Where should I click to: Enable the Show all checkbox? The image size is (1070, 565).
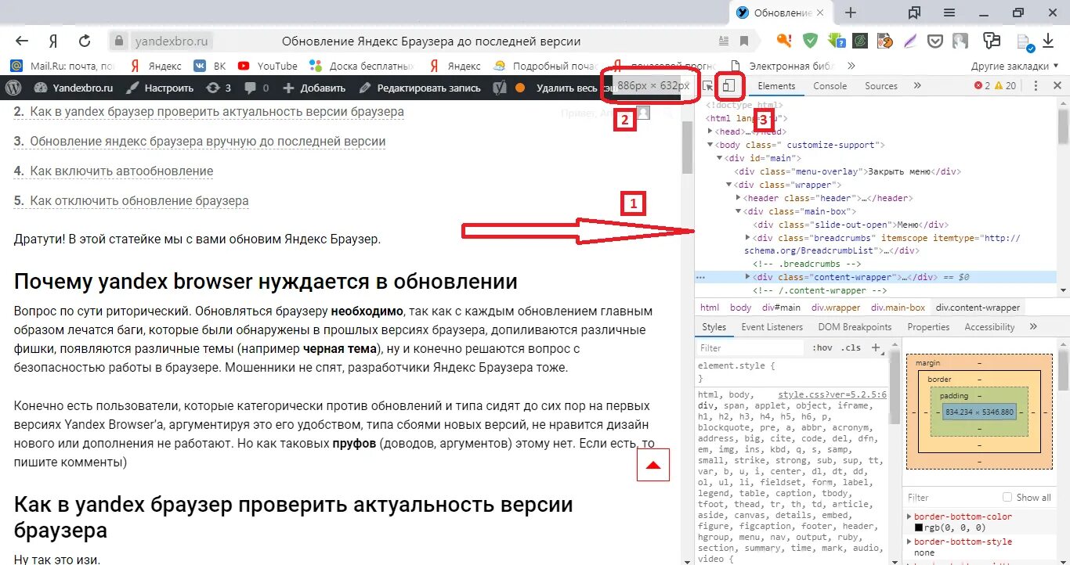click(1007, 497)
